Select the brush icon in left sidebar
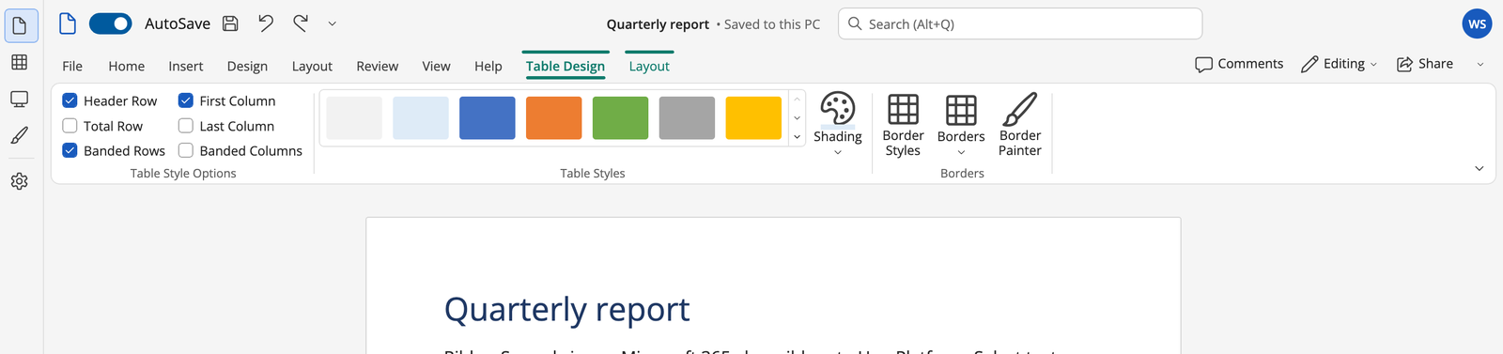This screenshot has width=1503, height=354. pos(19,135)
